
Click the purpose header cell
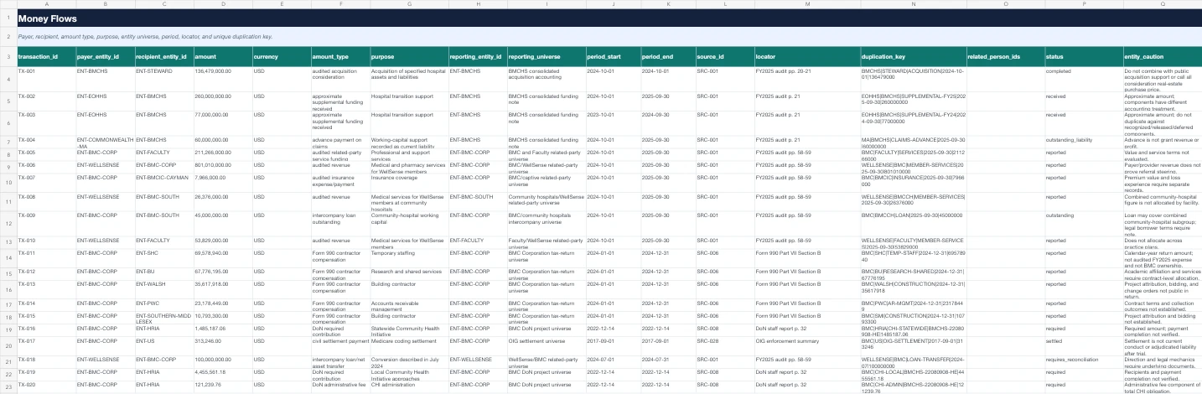coord(408,57)
